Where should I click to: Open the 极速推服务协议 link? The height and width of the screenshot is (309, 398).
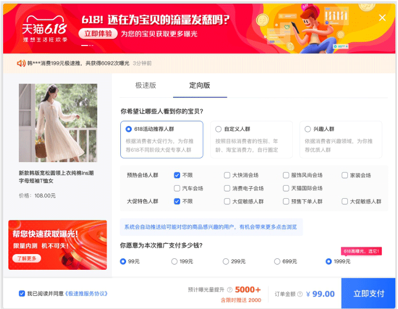click(86, 293)
